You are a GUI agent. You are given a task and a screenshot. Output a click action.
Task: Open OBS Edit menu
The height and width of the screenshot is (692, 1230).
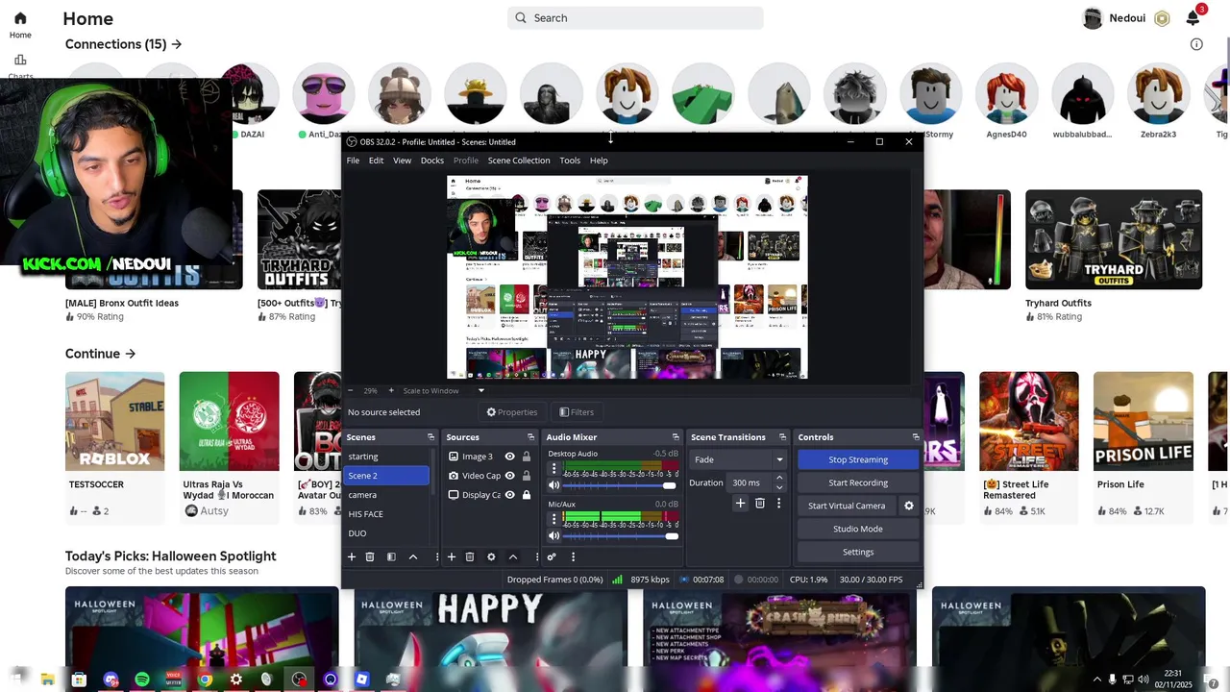pos(376,161)
